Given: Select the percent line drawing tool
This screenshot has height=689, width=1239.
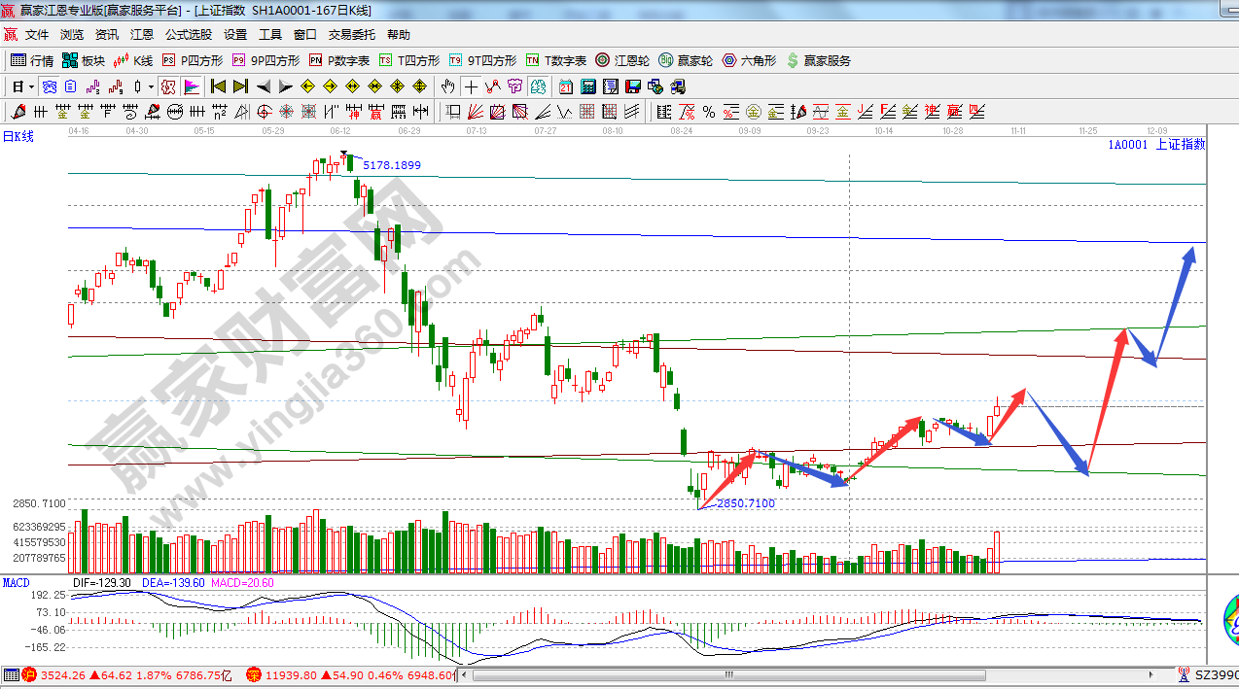Looking at the screenshot, I should tap(709, 112).
